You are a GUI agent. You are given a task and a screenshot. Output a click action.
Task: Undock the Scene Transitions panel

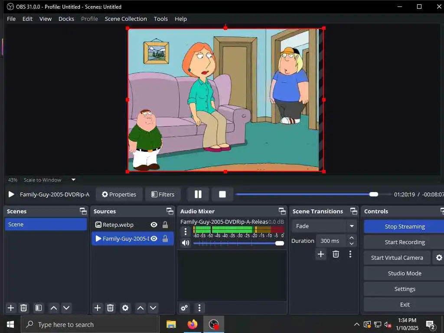354,211
